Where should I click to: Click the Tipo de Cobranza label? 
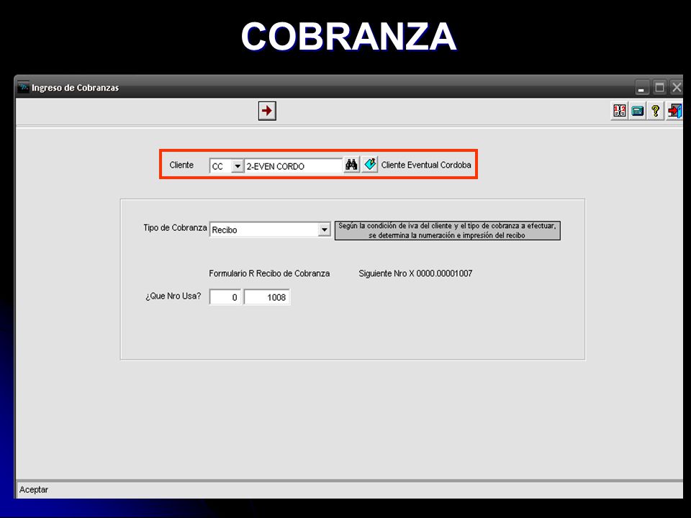click(x=175, y=228)
